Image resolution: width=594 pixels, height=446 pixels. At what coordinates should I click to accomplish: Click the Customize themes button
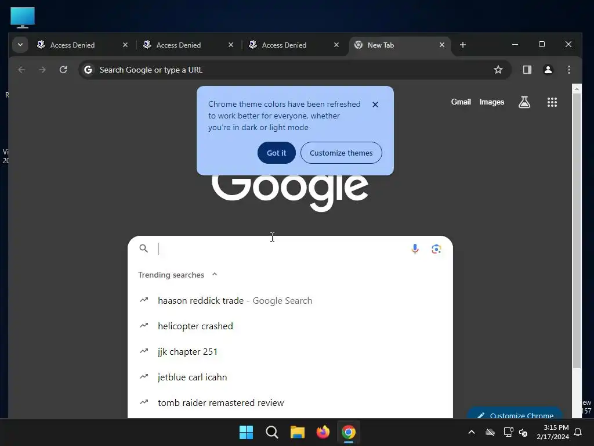coord(341,153)
